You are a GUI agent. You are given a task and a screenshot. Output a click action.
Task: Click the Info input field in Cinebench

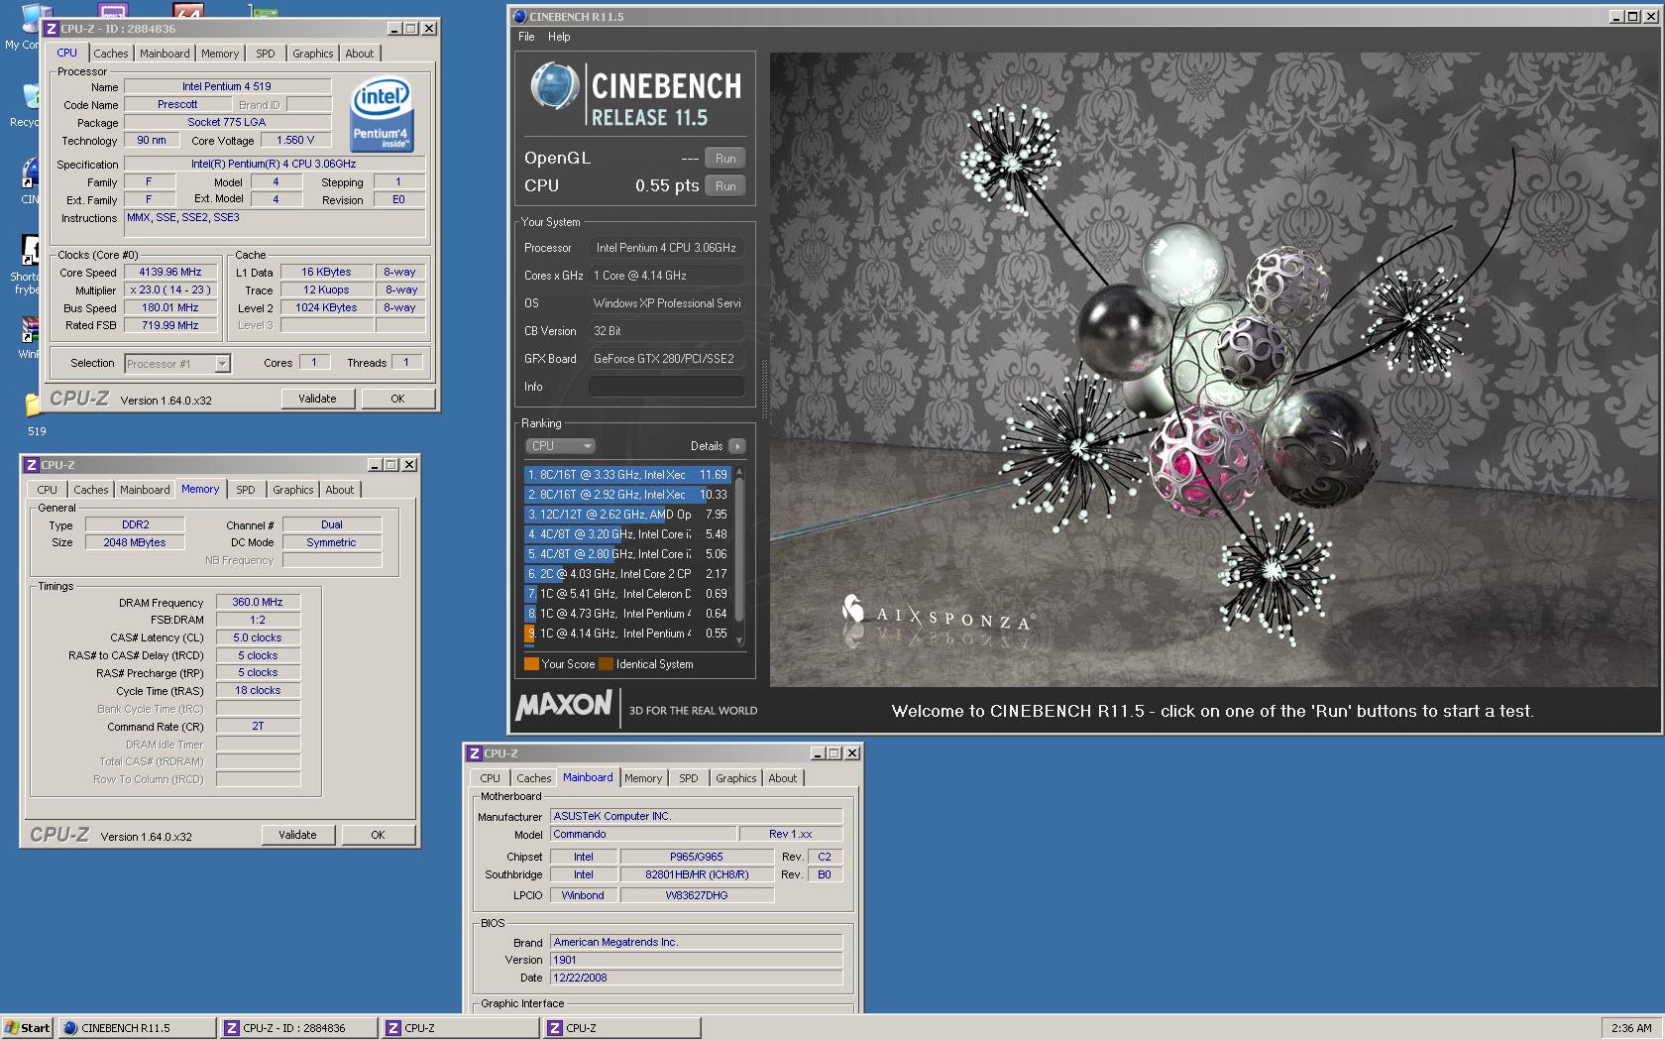click(666, 387)
